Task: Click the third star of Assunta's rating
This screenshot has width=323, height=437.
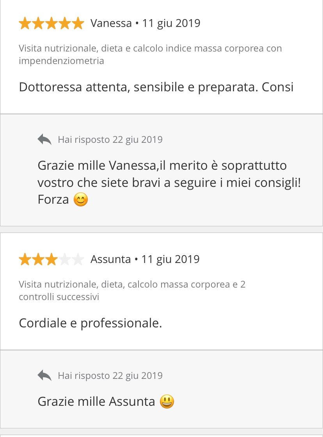Action: 51,259
